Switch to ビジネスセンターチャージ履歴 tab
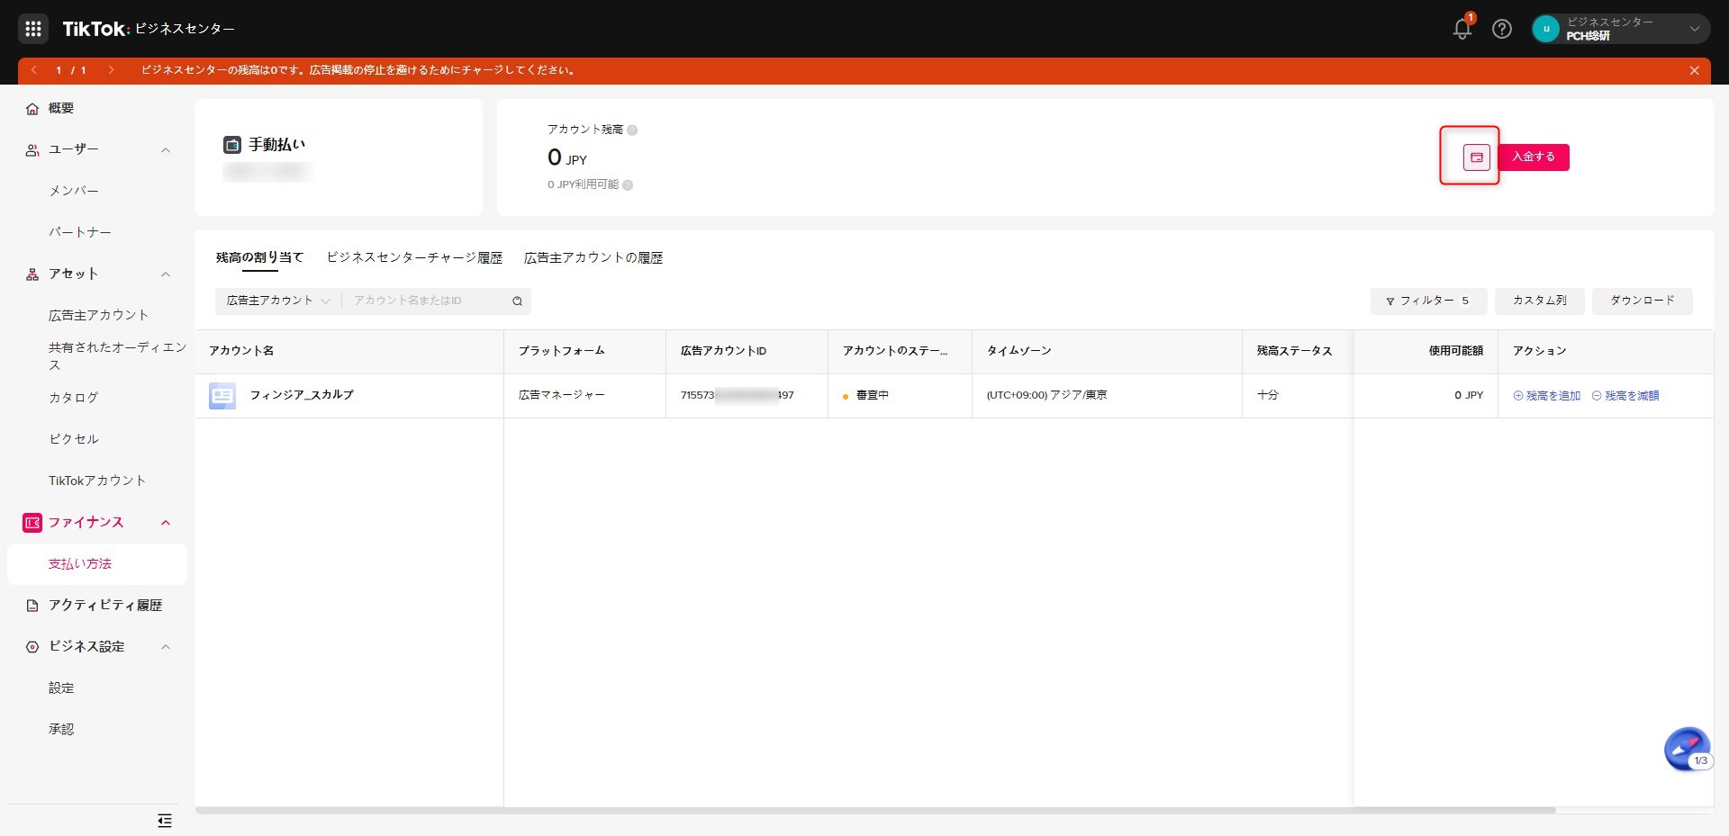This screenshot has width=1729, height=836. click(x=414, y=258)
